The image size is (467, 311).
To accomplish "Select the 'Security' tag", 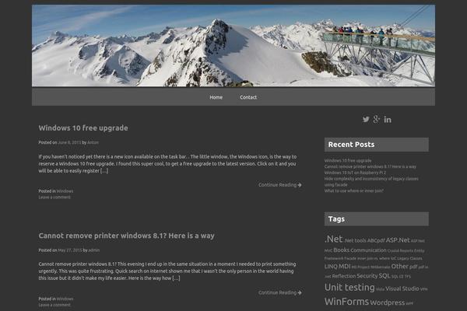I will click(367, 276).
